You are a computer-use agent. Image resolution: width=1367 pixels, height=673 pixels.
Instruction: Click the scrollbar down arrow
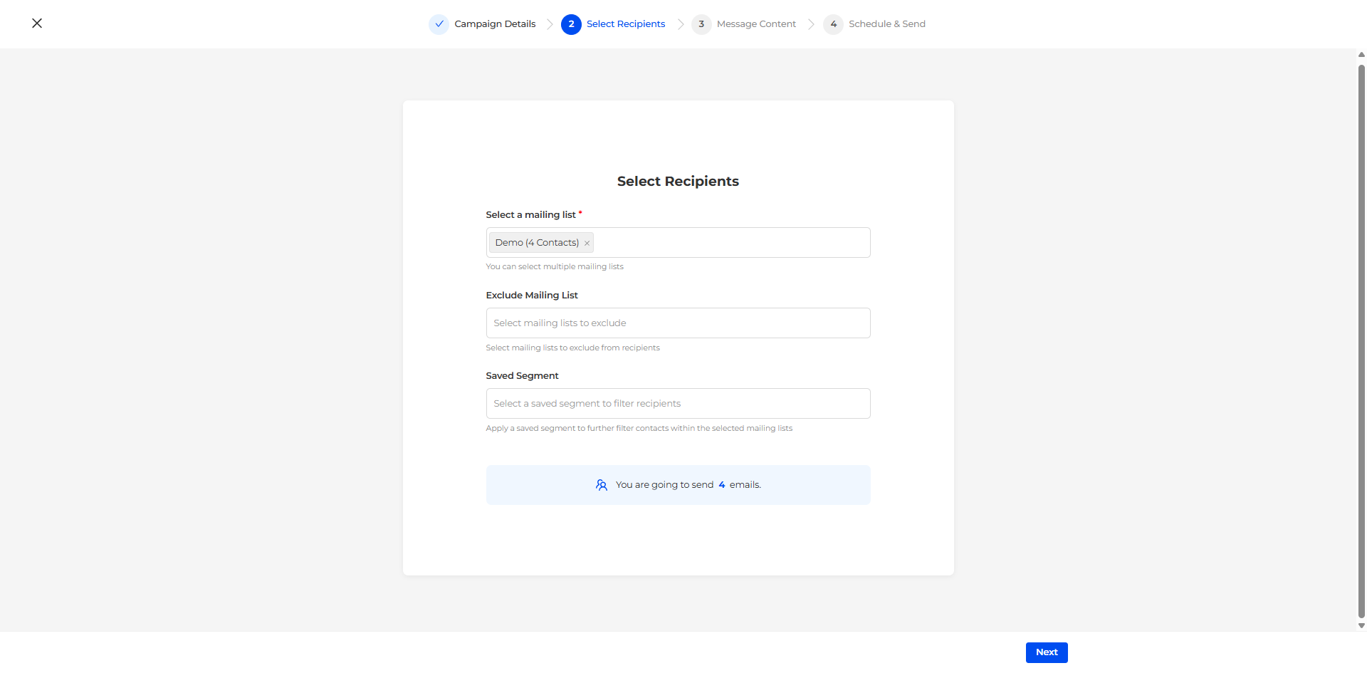[x=1361, y=626]
